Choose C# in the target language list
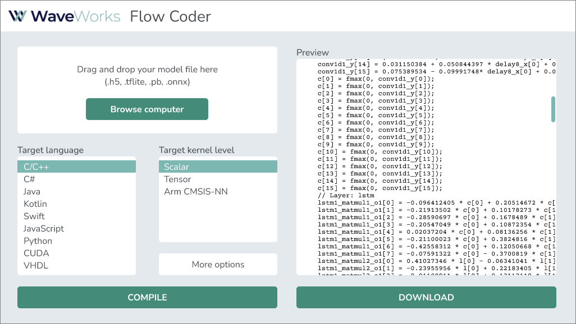 click(76, 179)
